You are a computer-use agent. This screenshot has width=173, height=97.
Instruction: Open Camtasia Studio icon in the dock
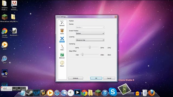tap(124, 89)
